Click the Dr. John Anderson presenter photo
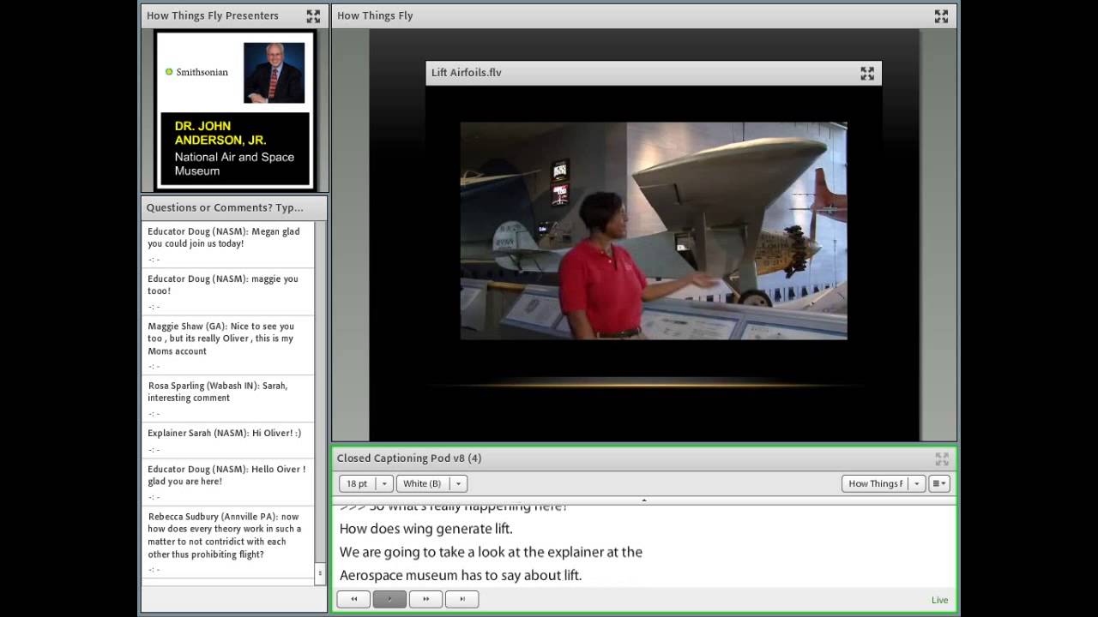Screen dimensions: 1098x617 click(274, 73)
